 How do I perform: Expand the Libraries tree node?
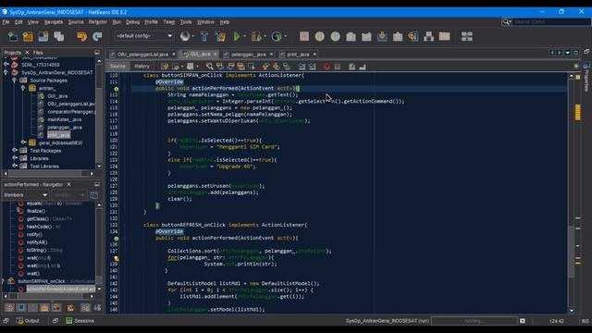click(15, 158)
